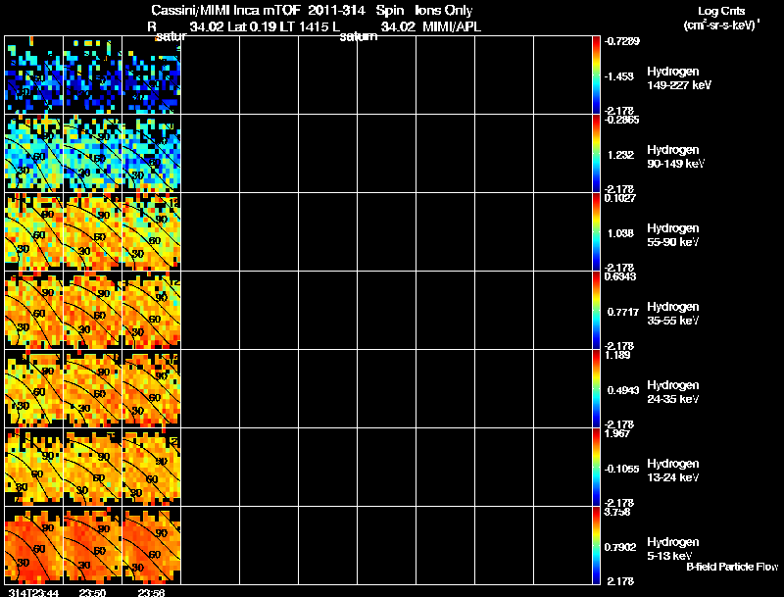Select the 149-227 keV image at 314T23:44

[x=34, y=75]
